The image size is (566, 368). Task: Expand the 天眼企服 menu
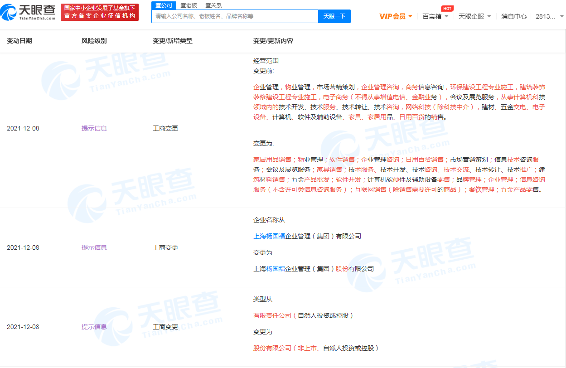click(474, 16)
